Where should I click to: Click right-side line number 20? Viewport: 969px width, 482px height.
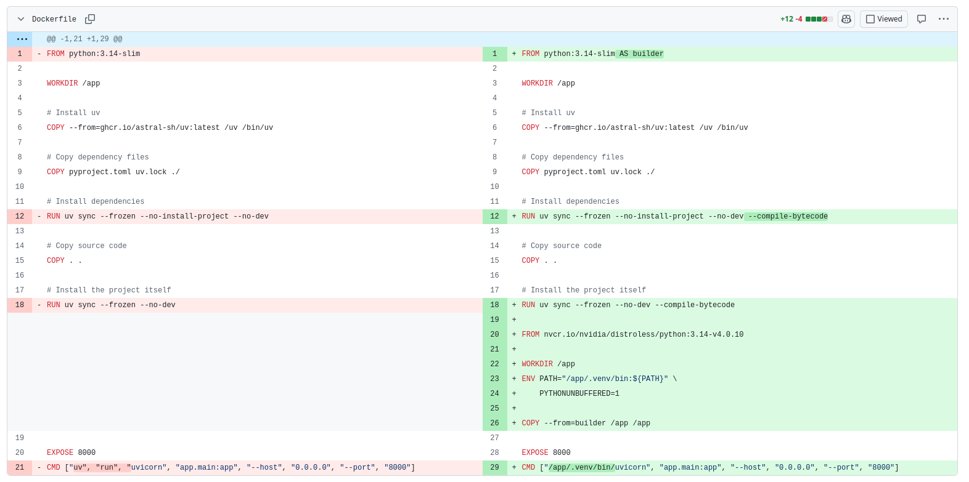(495, 334)
